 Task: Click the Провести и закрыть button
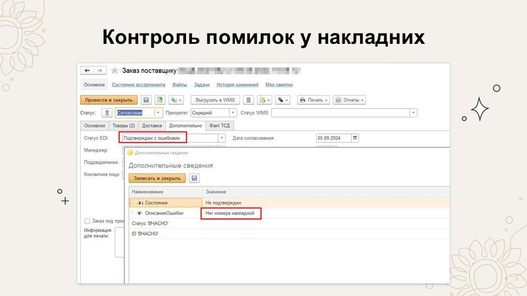(109, 100)
